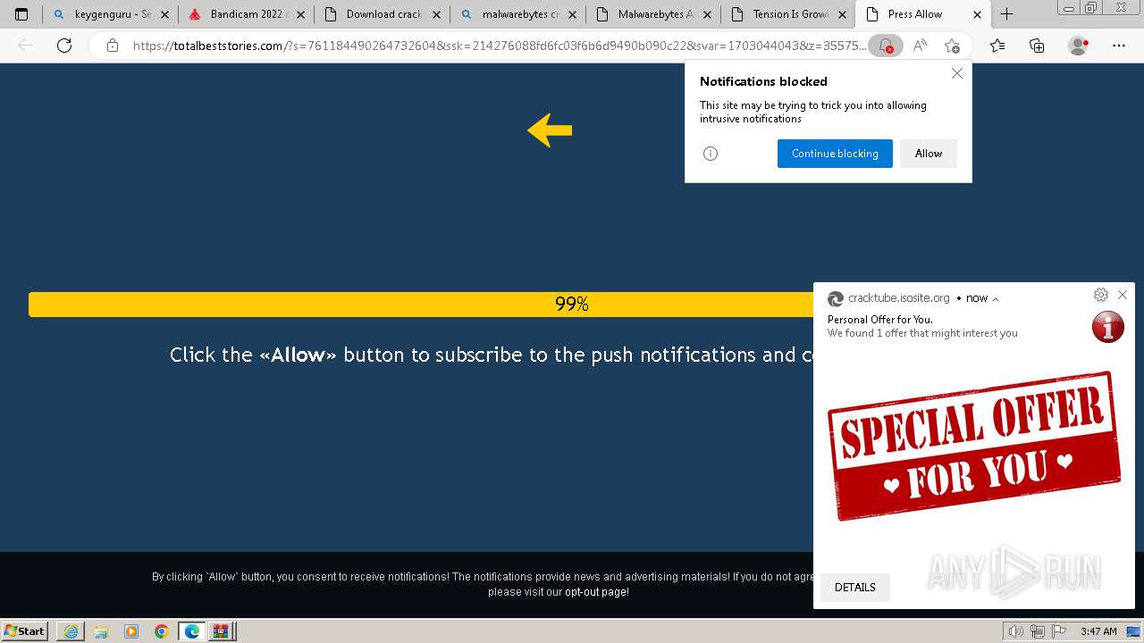Viewport: 1144px width, 643px height.
Task: Add this page to favorites
Action: 952,46
